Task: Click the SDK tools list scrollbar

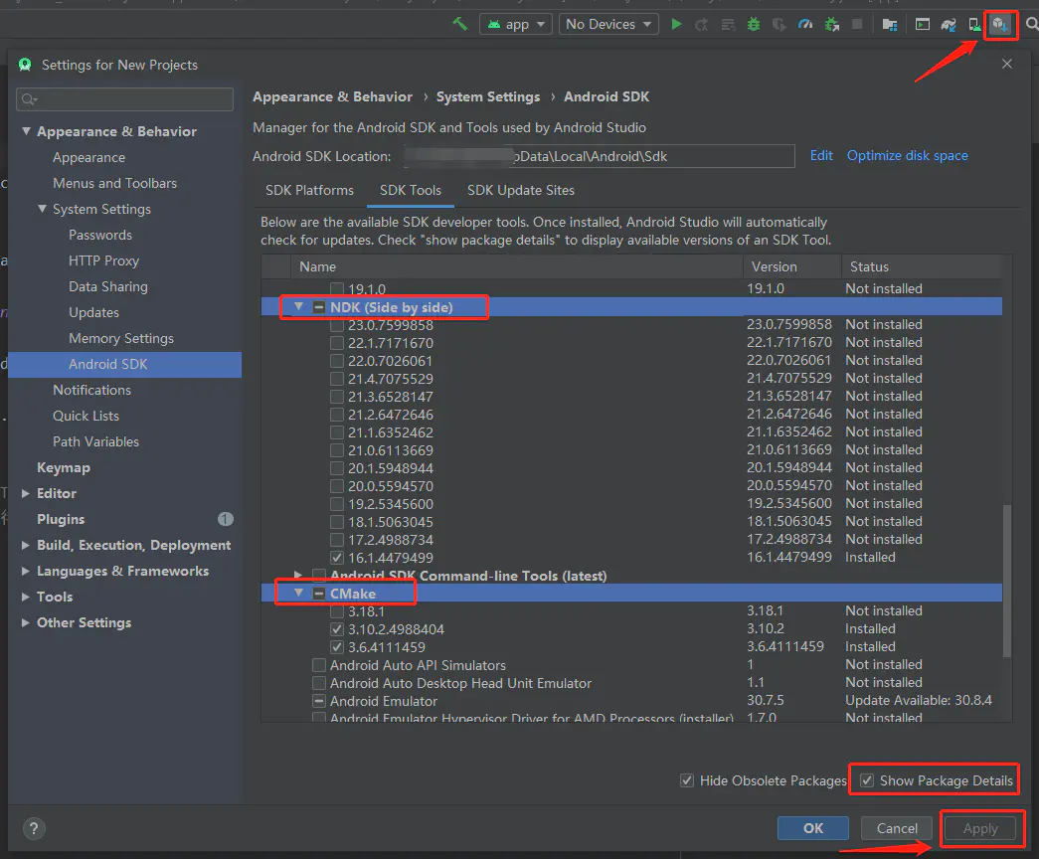Action: pos(1006,581)
